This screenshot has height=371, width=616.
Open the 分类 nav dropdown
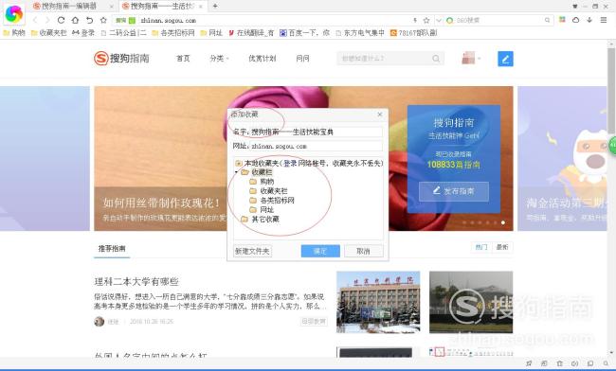coord(219,59)
